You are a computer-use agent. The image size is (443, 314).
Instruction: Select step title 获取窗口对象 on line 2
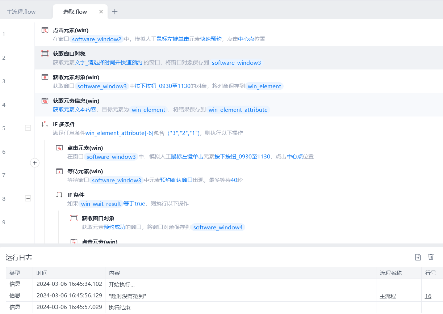[x=69, y=54]
